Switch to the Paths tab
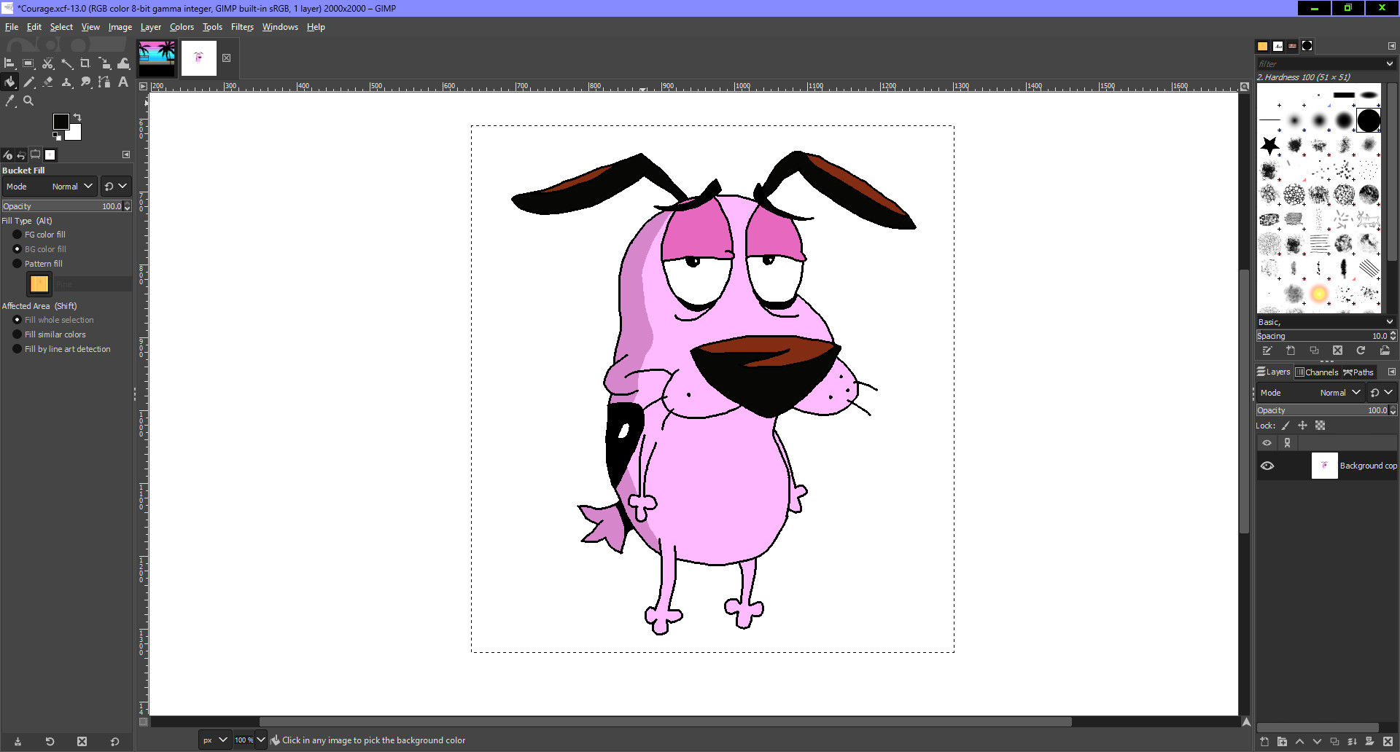Image resolution: width=1400 pixels, height=752 pixels. pos(1358,372)
